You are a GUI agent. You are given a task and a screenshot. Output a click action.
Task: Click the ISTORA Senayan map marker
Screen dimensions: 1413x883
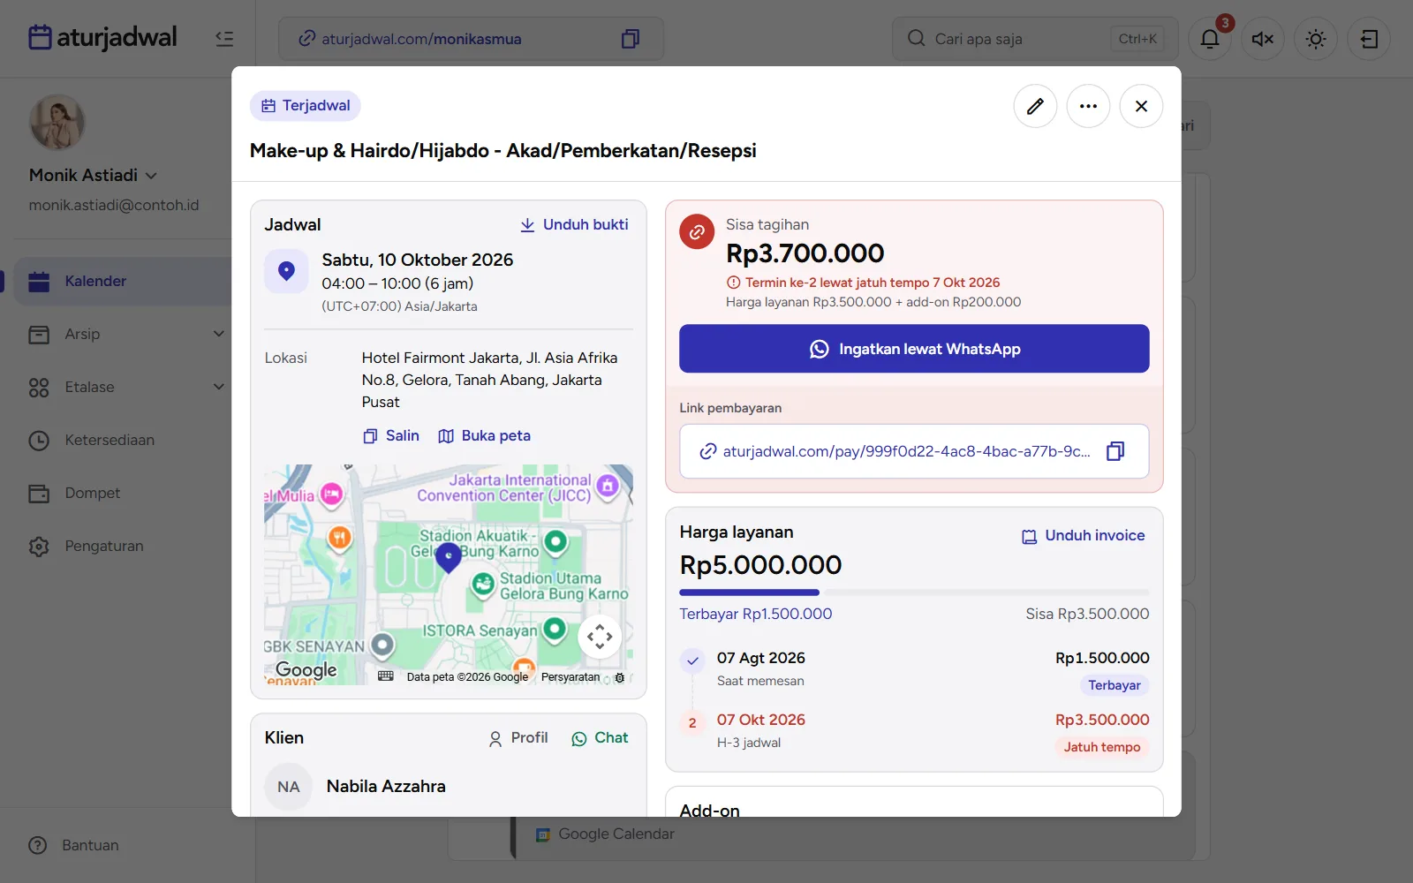(555, 629)
